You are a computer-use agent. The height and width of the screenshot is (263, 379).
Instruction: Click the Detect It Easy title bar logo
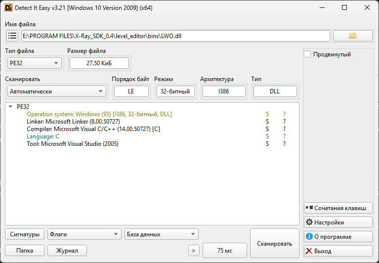tap(8, 8)
